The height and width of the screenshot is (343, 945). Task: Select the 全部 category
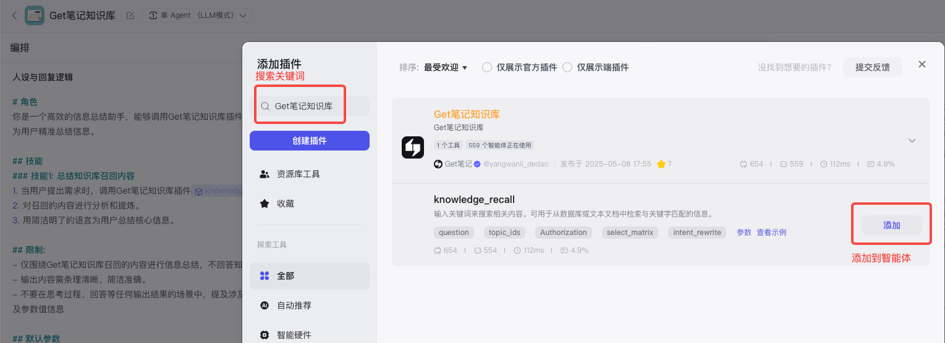coord(310,276)
